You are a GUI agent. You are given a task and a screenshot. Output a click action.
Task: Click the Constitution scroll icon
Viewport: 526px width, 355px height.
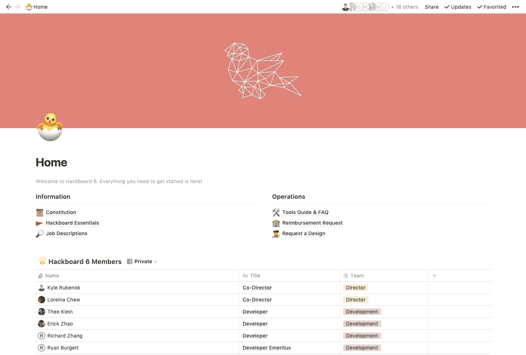(40, 212)
